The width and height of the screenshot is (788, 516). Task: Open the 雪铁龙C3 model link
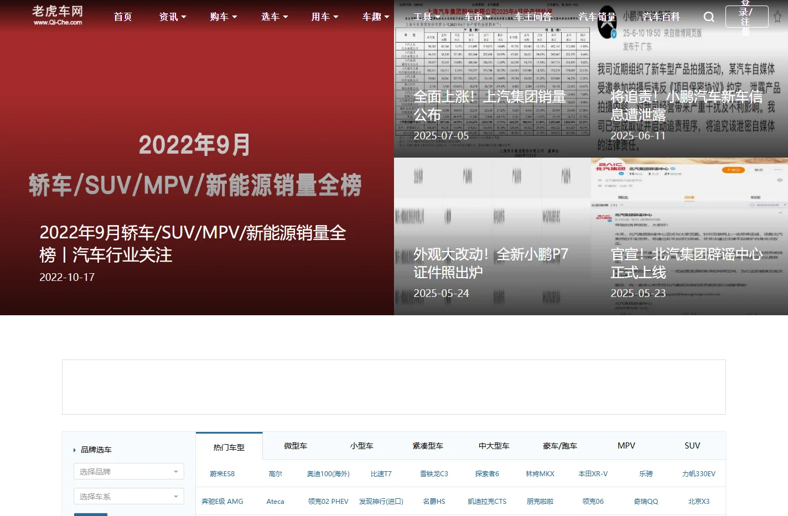point(434,474)
